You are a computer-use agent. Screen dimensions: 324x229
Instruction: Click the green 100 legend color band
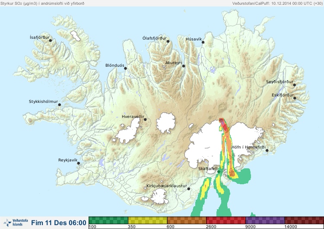click(108, 220)
